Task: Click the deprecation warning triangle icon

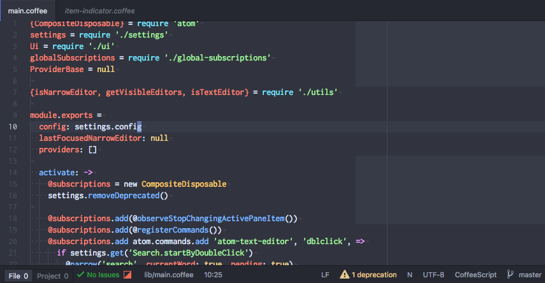Action: click(x=344, y=274)
